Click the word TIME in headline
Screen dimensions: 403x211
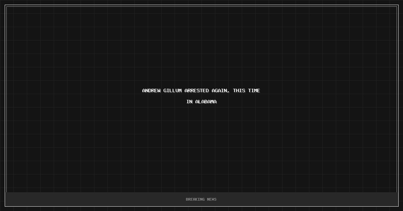(254, 90)
